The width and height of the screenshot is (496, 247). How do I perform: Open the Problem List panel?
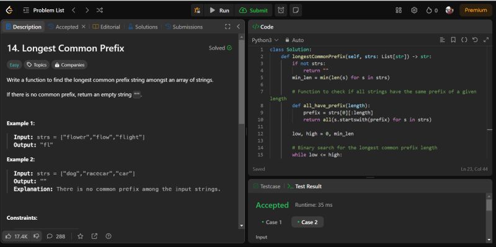tap(43, 11)
